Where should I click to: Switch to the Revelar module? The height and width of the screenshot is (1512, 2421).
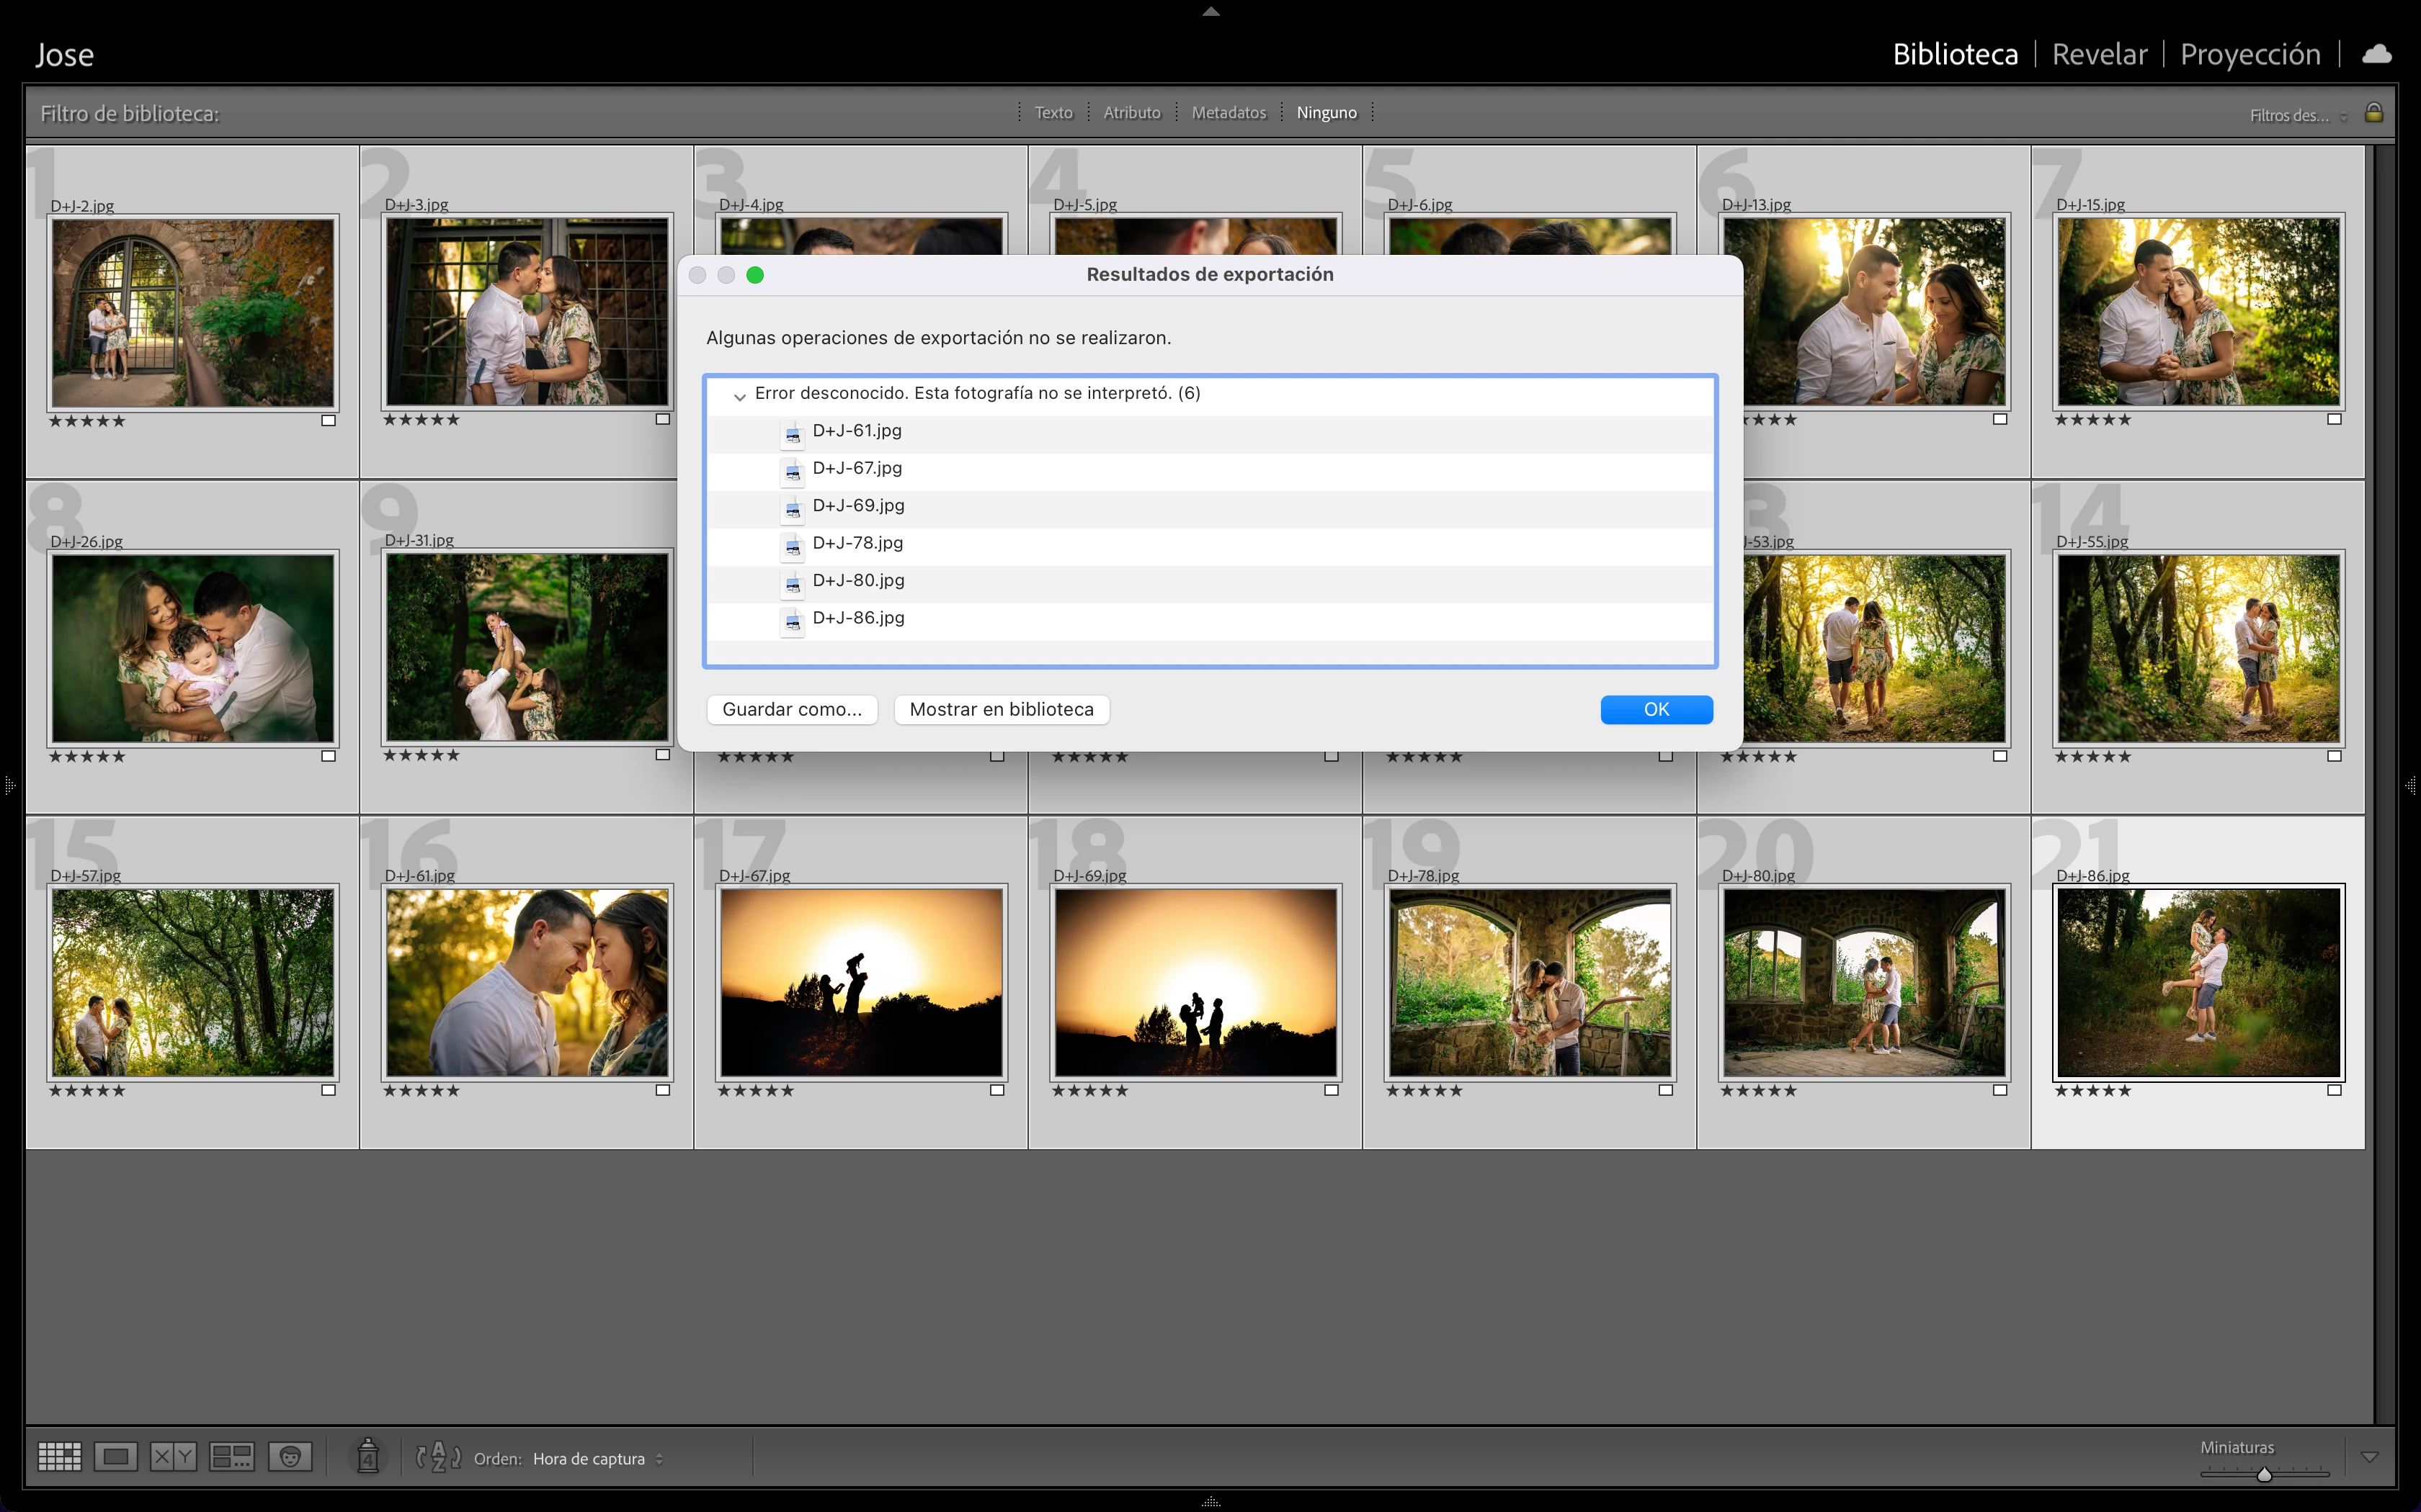tap(2099, 54)
